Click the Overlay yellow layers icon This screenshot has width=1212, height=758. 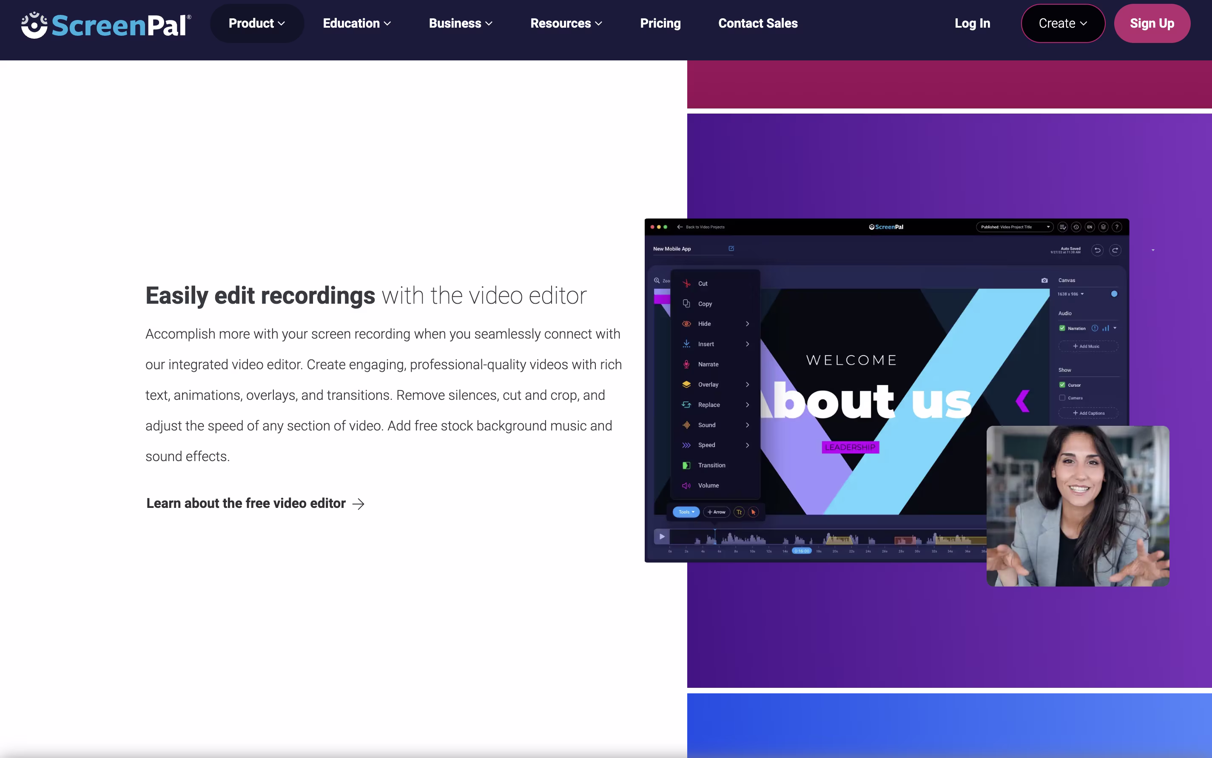687,385
